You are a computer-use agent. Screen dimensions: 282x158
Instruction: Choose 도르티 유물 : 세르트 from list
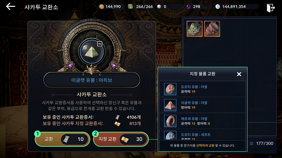[202, 135]
